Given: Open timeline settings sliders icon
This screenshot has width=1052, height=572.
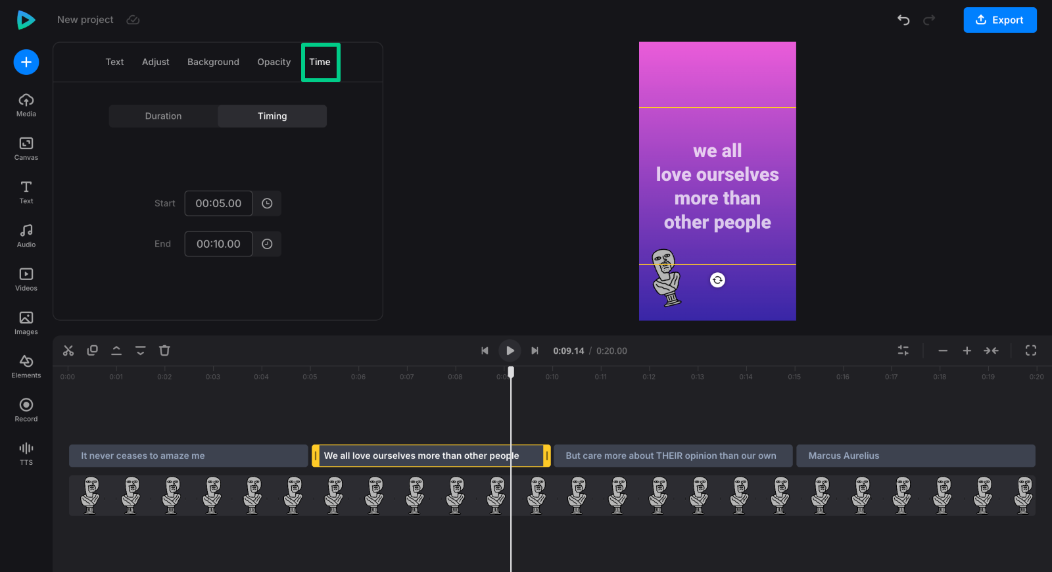Looking at the screenshot, I should coord(903,350).
